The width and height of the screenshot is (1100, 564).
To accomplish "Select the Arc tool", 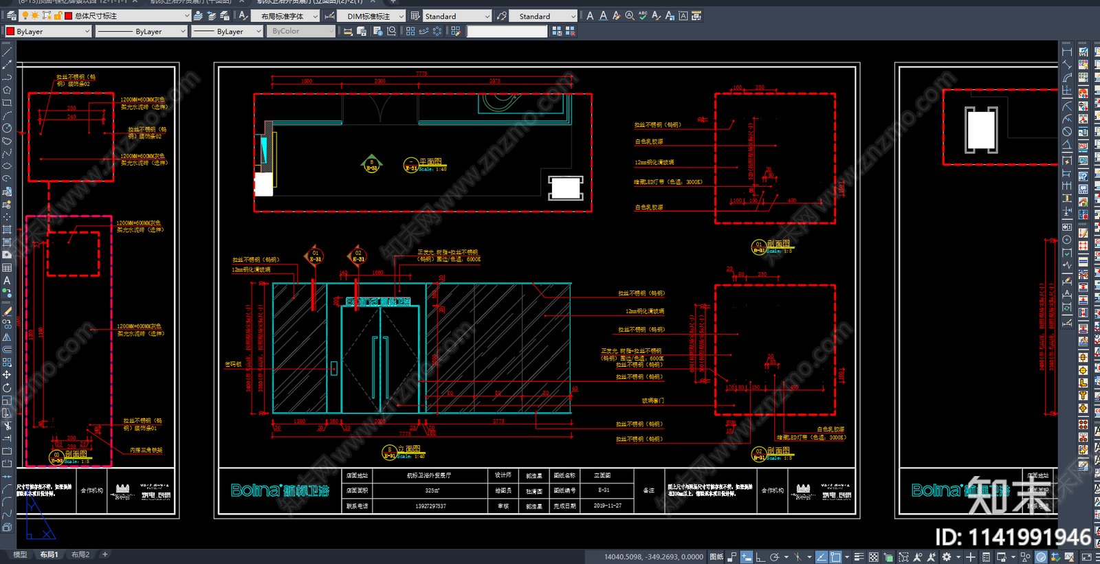I will tap(7, 115).
